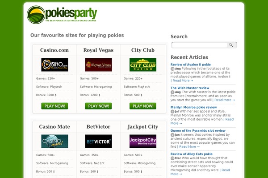Click Read More under Wish Master excerpt
Image resolution: width=268 pixels, height=178 pixels.
(225, 100)
